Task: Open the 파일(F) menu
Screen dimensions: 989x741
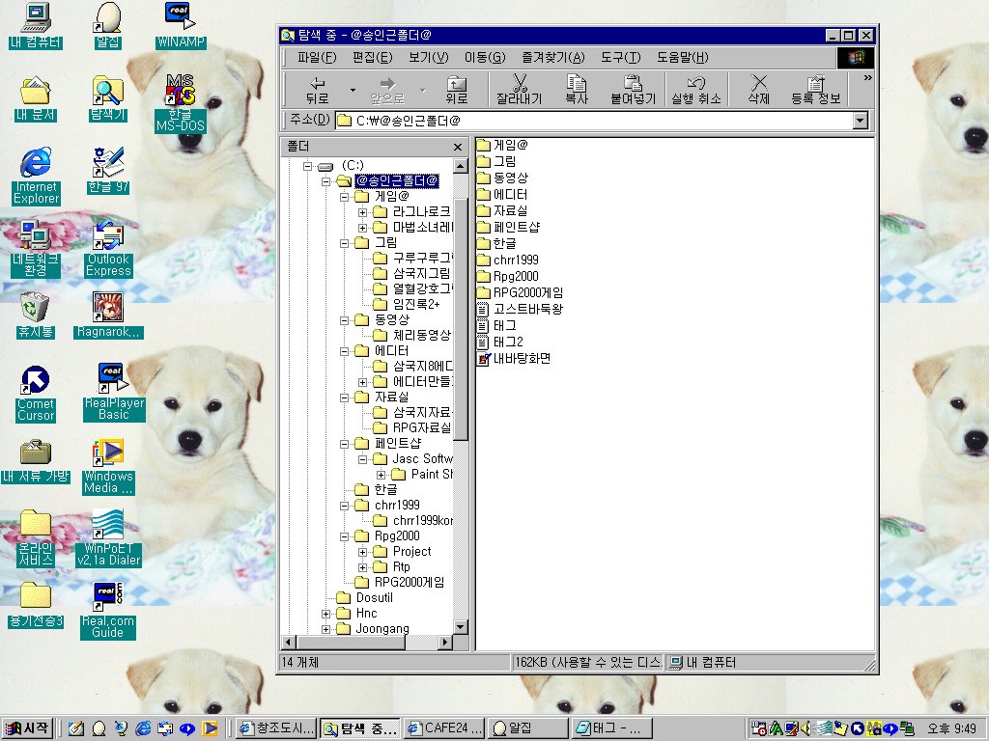Action: 317,57
